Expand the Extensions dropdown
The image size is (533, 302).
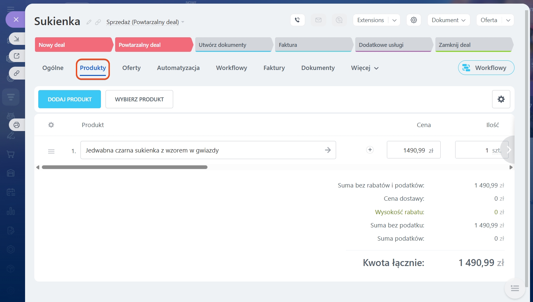[394, 20]
